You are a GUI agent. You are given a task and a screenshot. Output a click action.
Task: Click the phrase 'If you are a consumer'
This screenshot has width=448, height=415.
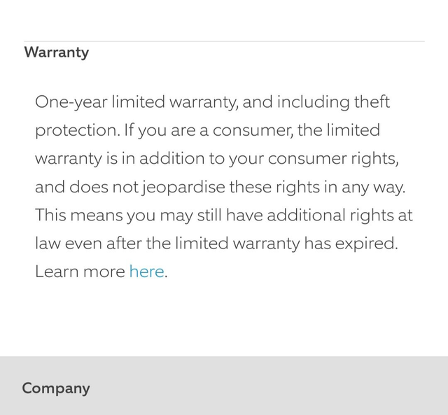pos(198,130)
